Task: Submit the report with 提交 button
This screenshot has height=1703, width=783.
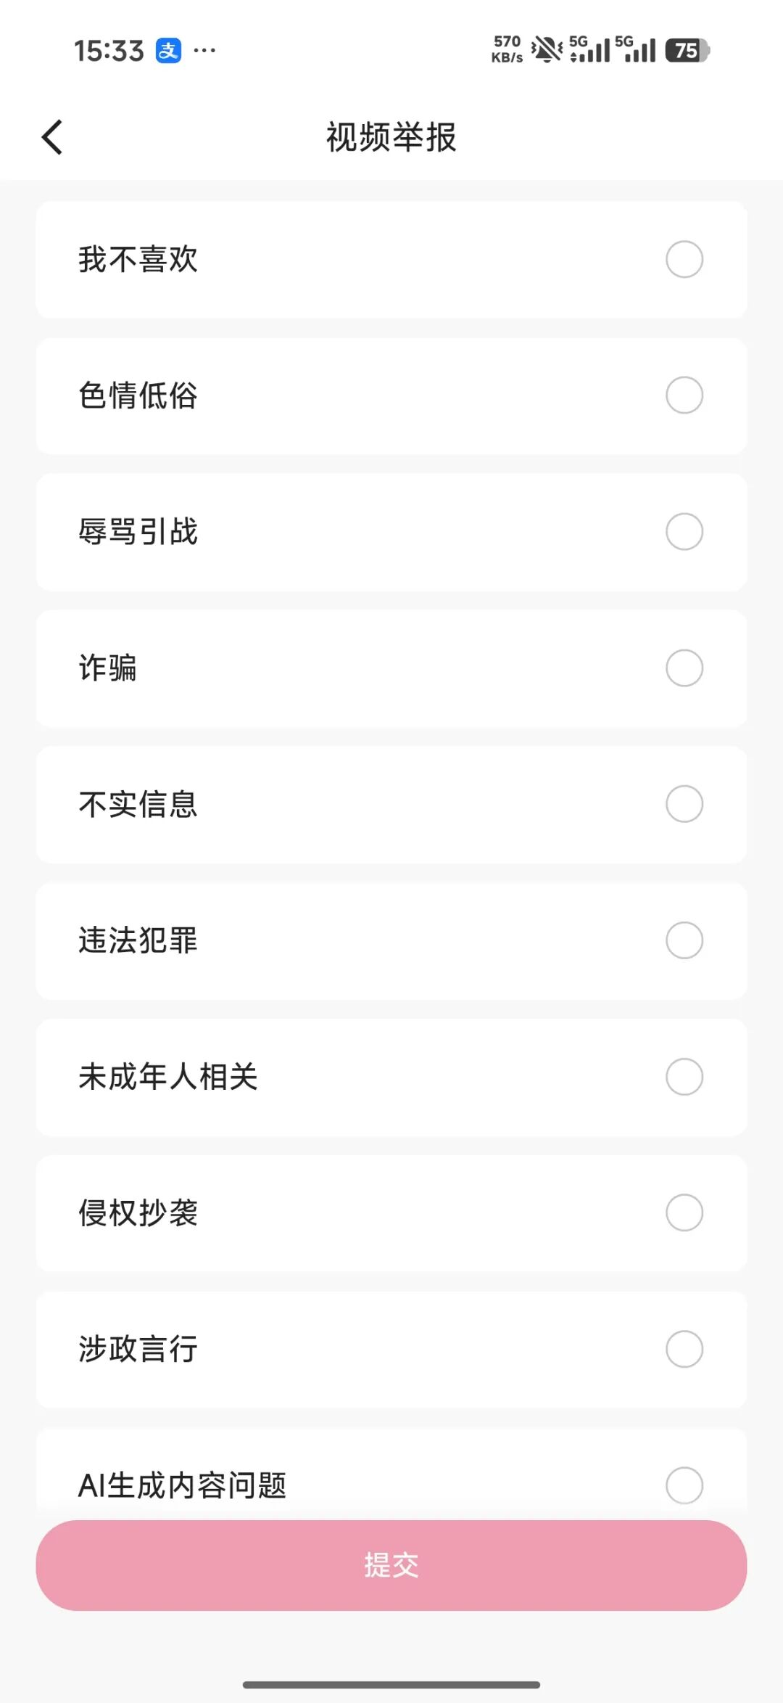Action: pos(391,1565)
